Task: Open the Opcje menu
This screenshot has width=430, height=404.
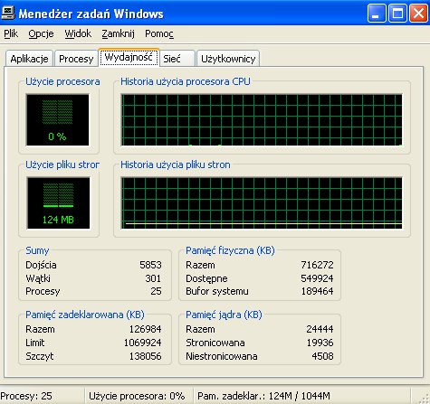Action: (41, 33)
